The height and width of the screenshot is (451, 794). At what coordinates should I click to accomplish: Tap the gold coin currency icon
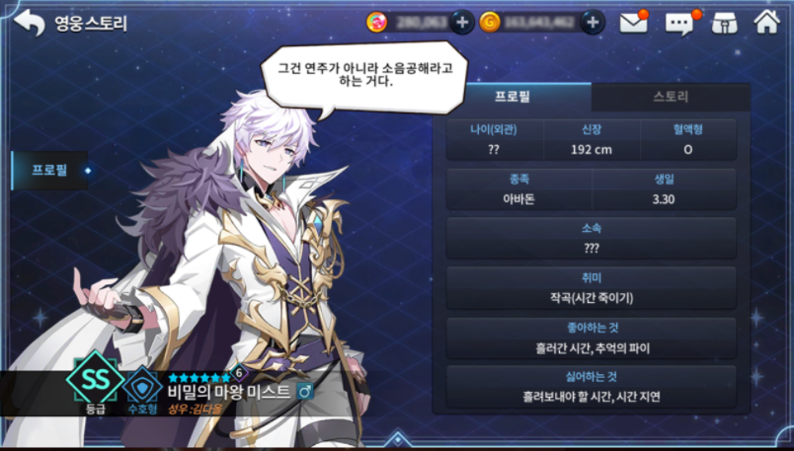[490, 23]
